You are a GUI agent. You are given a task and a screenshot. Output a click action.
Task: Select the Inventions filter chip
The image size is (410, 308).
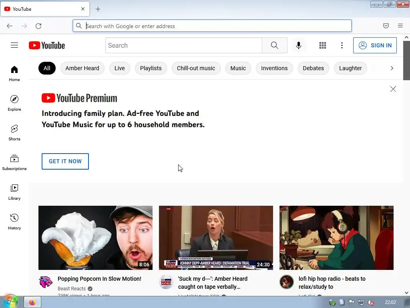click(274, 68)
